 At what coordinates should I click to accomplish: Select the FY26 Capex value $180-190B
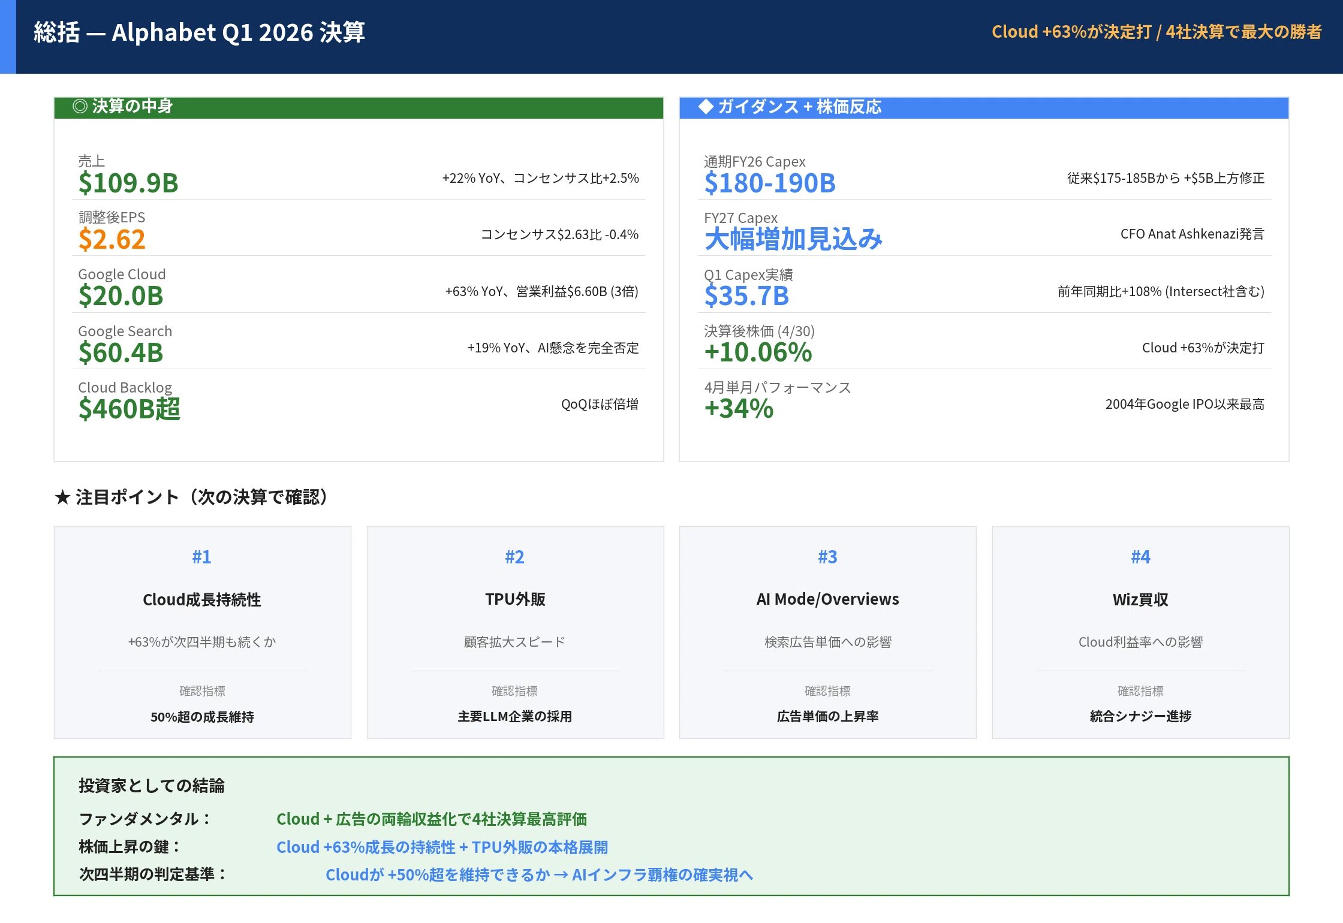pyautogui.click(x=770, y=183)
